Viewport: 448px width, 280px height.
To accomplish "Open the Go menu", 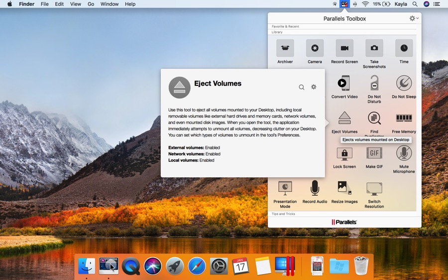I will 91,4.
